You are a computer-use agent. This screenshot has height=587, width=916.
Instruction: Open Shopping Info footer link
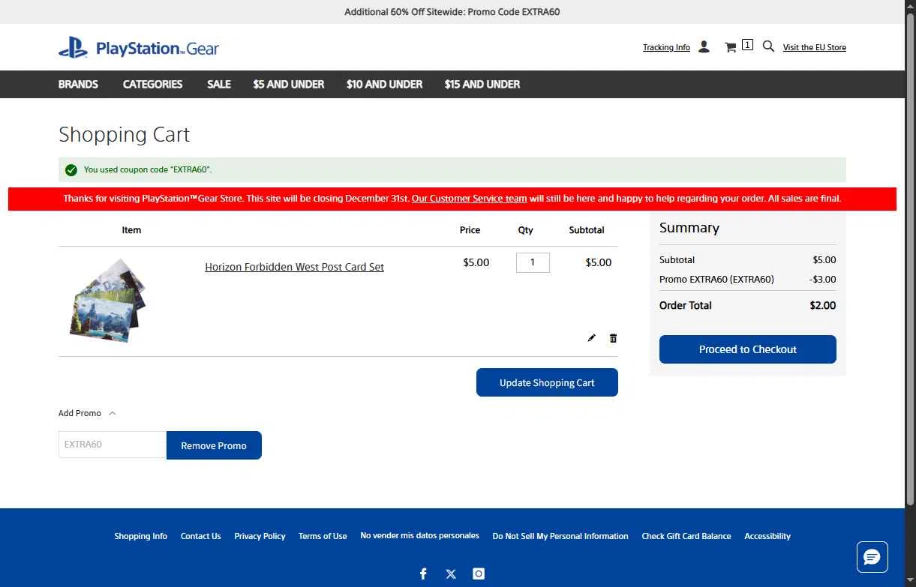140,536
